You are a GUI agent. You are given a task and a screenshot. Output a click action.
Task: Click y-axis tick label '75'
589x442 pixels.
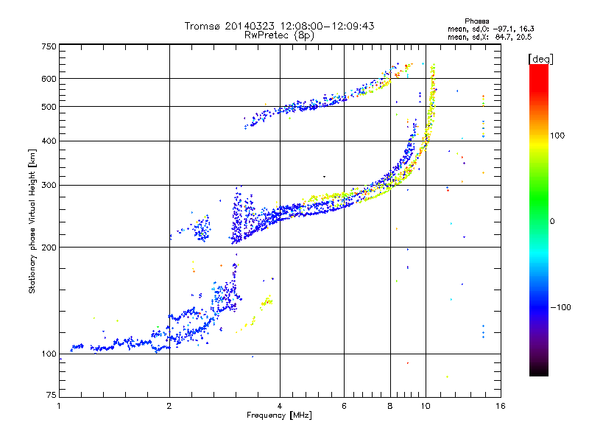(51, 395)
